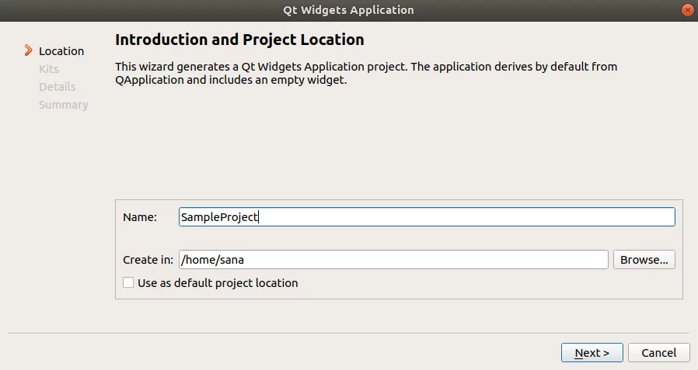
Task: Select the Location step in wizard sidebar
Action: (61, 51)
